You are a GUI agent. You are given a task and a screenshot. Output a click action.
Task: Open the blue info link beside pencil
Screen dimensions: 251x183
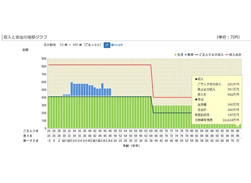117,45
